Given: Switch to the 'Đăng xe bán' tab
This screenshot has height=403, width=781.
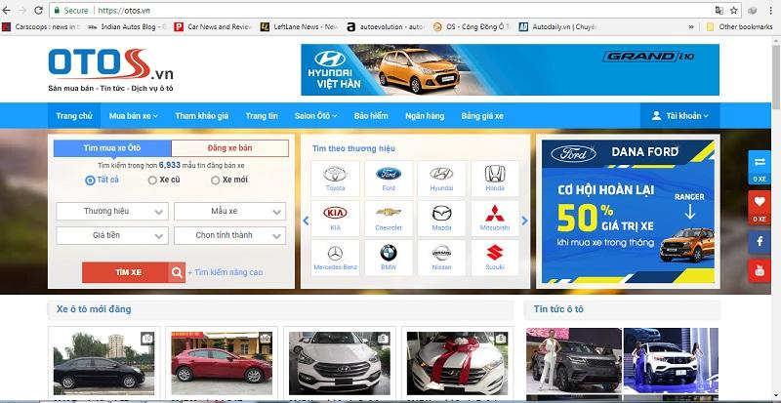Looking at the screenshot, I should click(229, 148).
